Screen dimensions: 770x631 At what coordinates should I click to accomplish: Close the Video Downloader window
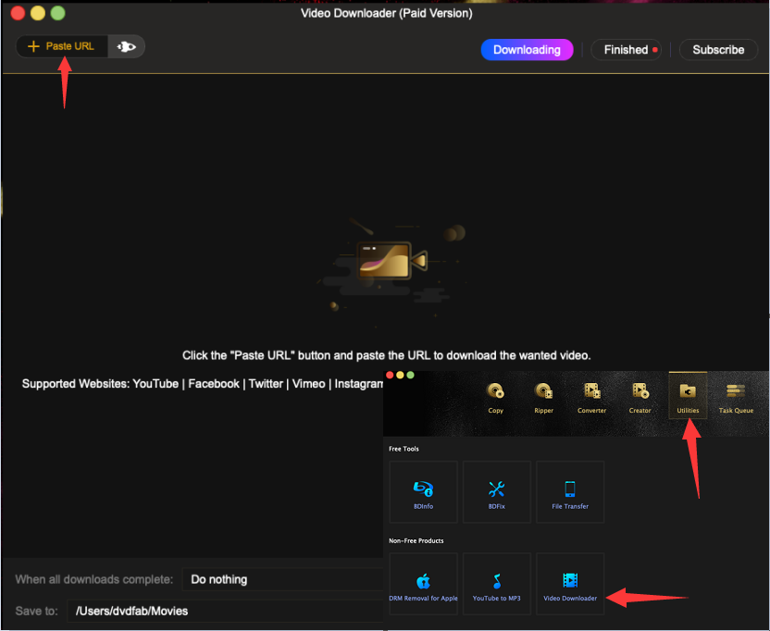pyautogui.click(x=18, y=13)
